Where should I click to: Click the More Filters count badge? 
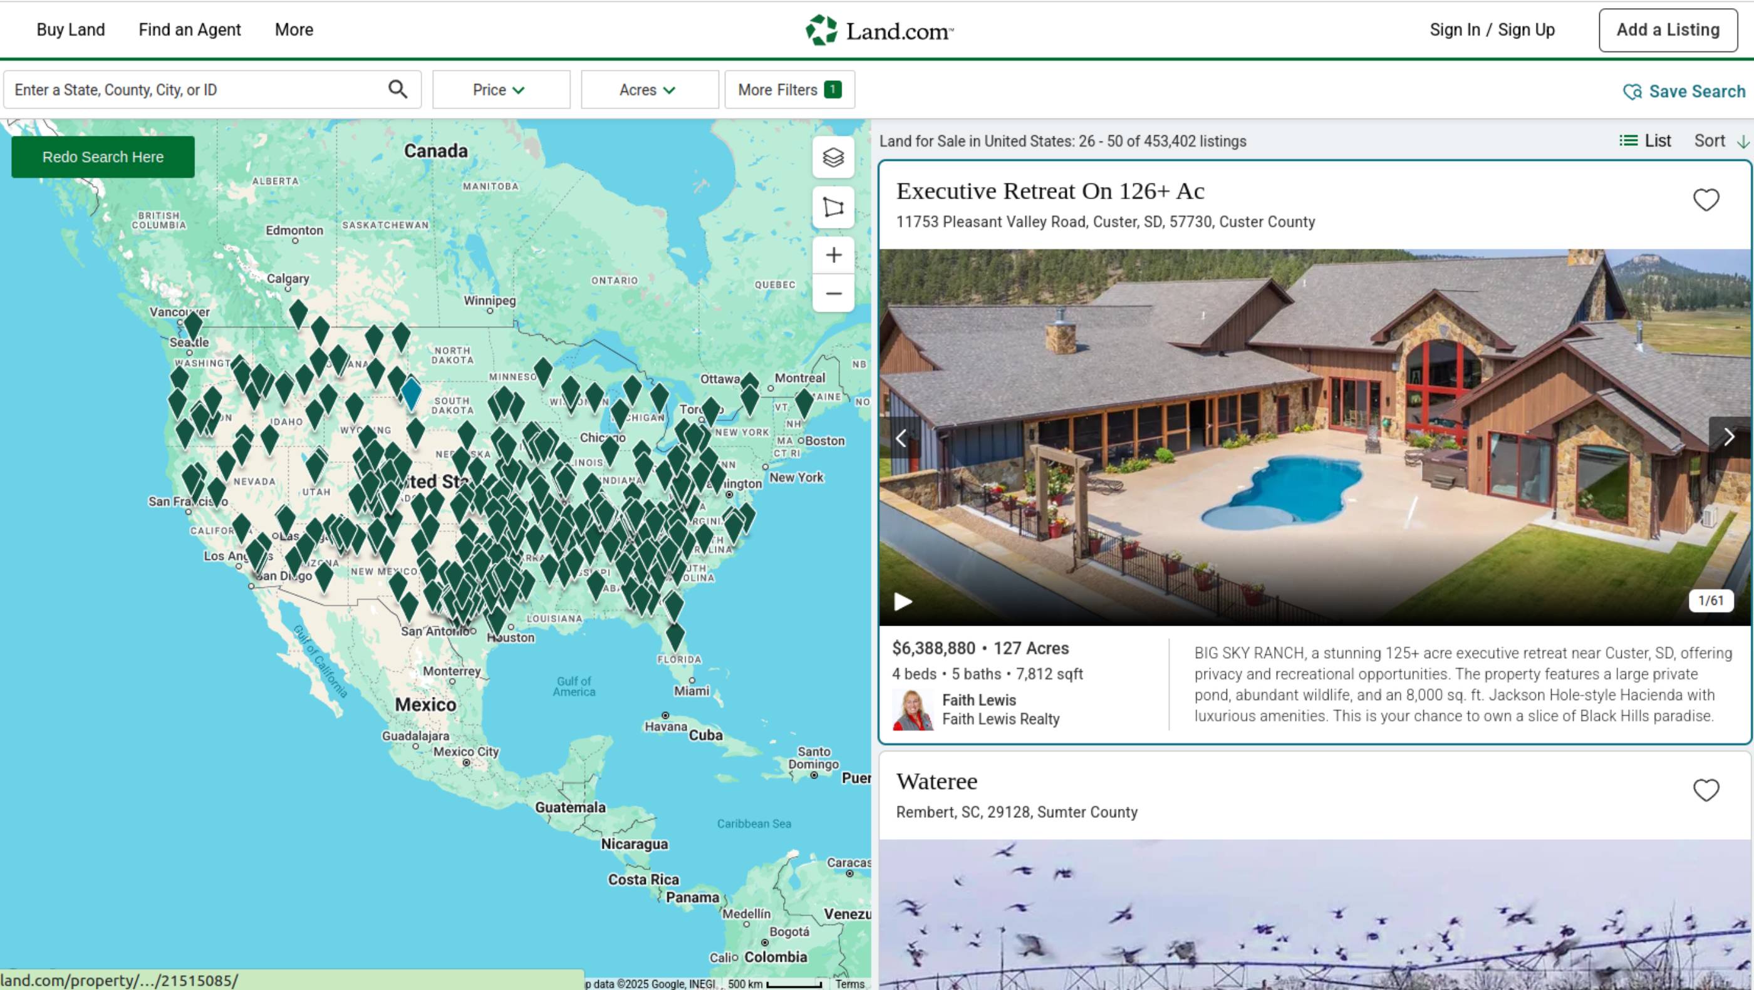[832, 89]
